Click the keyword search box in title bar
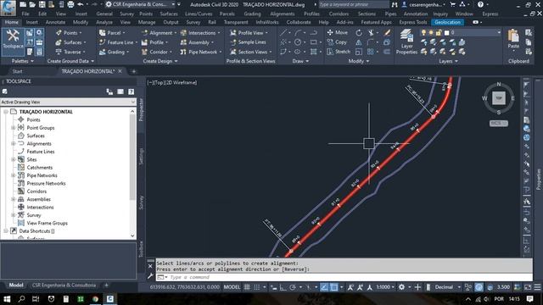 pos(354,4)
